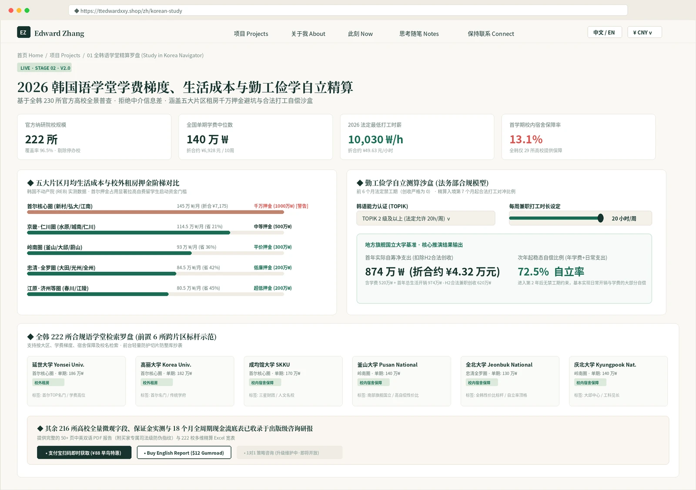Click the disabled 1对1 策略咨询 button
696x490 pixels.
tap(290, 453)
